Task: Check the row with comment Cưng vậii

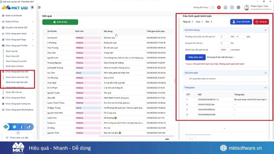Action: pos(45,53)
